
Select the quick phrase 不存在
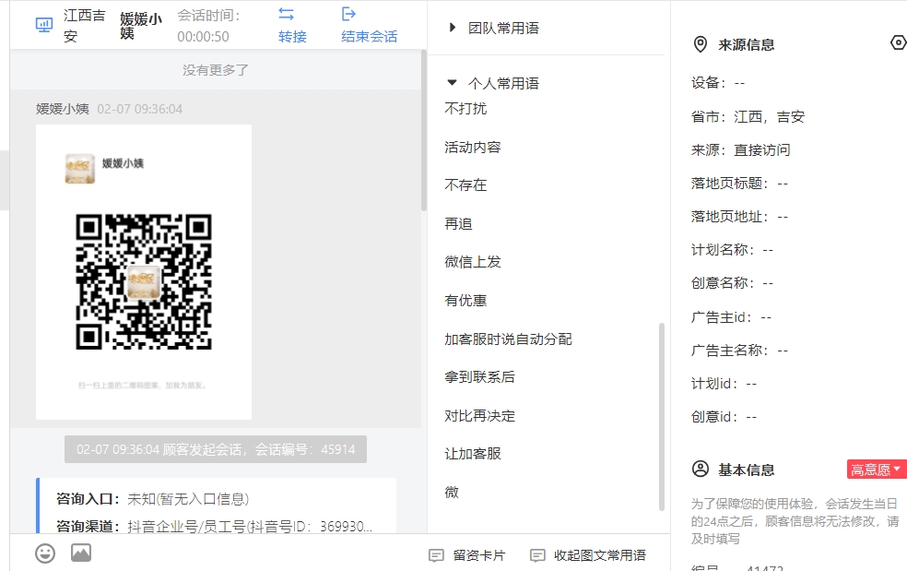[465, 185]
